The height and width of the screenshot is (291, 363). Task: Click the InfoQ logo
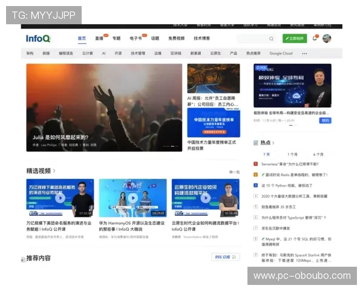38,39
